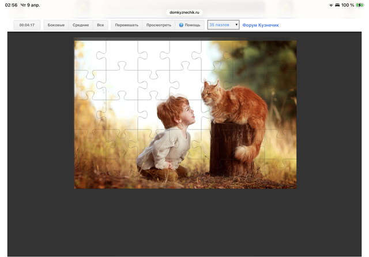Tap the Wi-Fi icon in status bar
This screenshot has height=257, width=369.
point(332,5)
